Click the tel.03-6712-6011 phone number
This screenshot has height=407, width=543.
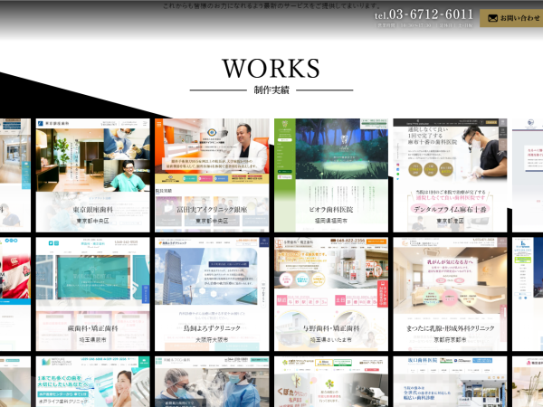coord(424,14)
